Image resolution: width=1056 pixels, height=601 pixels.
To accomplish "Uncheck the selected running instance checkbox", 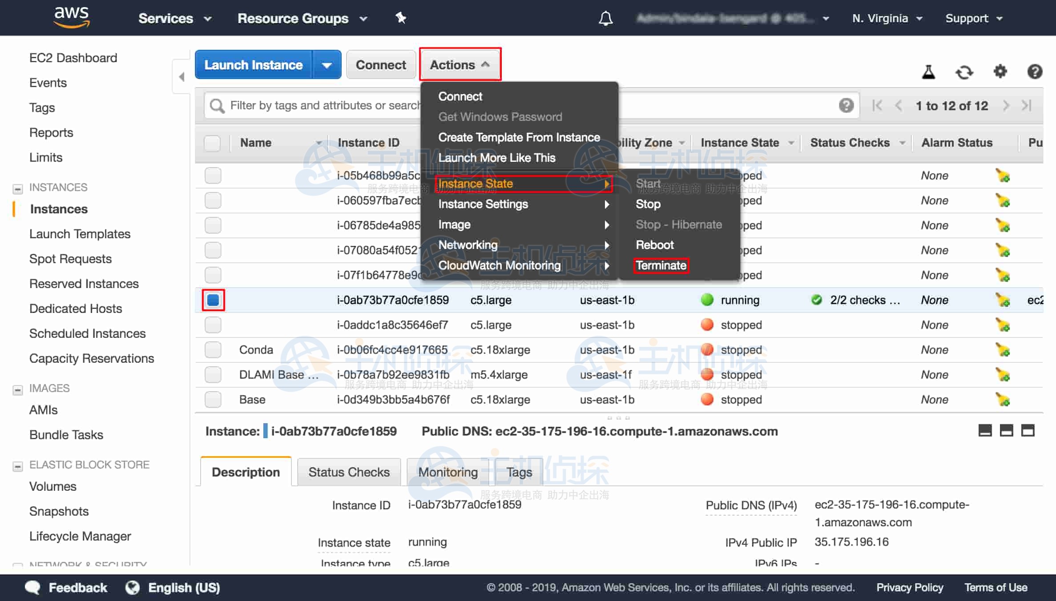I will (213, 300).
